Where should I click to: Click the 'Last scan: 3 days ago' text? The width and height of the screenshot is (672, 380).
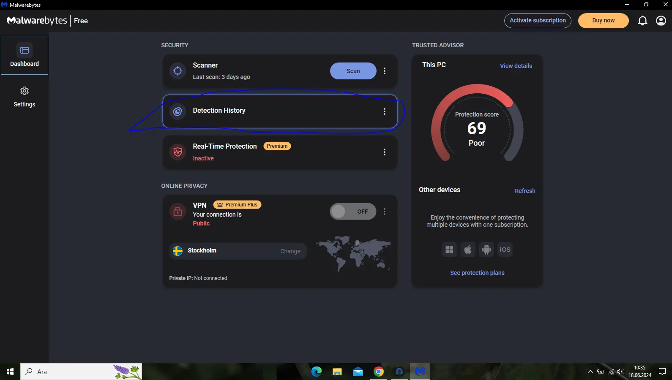221,77
